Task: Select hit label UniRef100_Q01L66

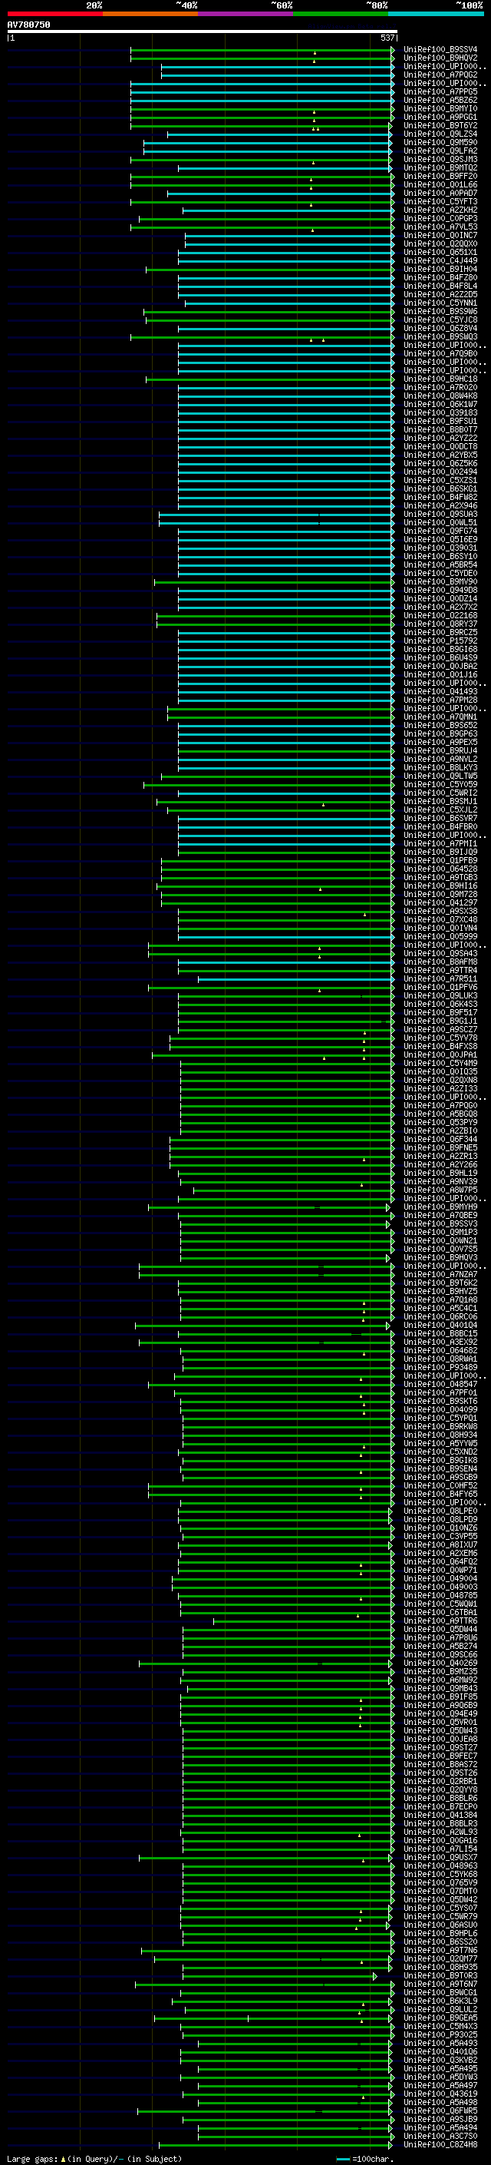Action: (440, 185)
